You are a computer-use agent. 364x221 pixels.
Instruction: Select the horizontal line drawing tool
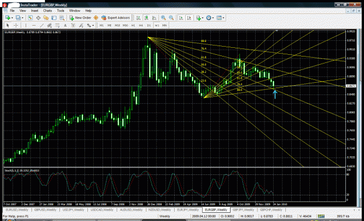34,25
